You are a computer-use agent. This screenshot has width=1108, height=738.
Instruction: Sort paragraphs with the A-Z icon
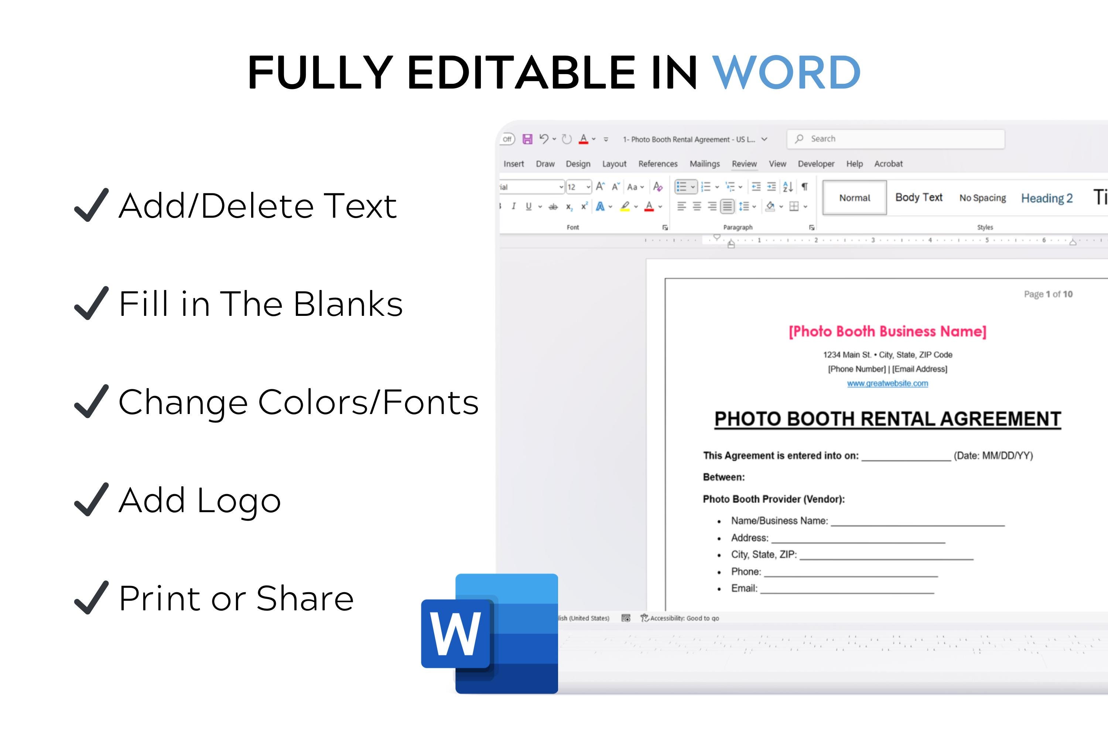pos(788,187)
